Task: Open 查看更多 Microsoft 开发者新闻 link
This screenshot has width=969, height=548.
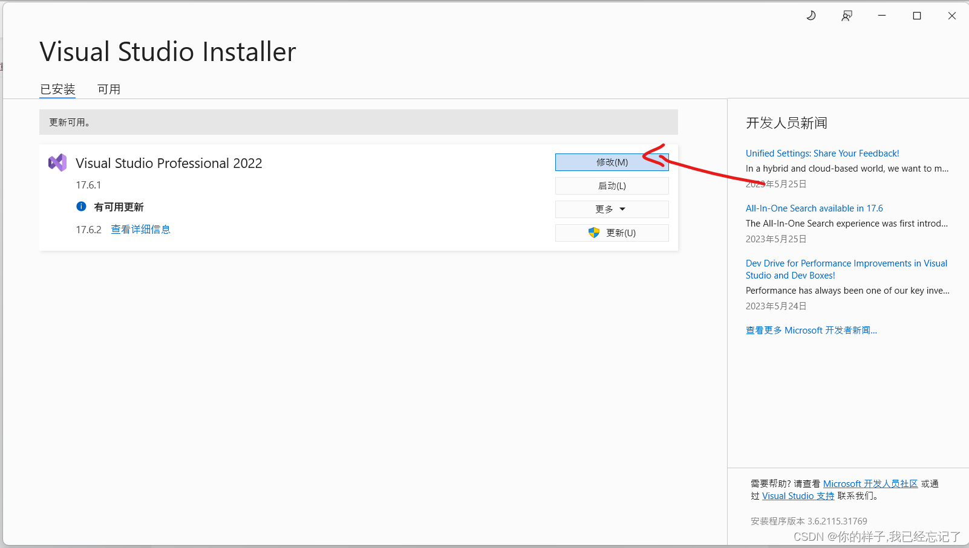Action: [811, 330]
